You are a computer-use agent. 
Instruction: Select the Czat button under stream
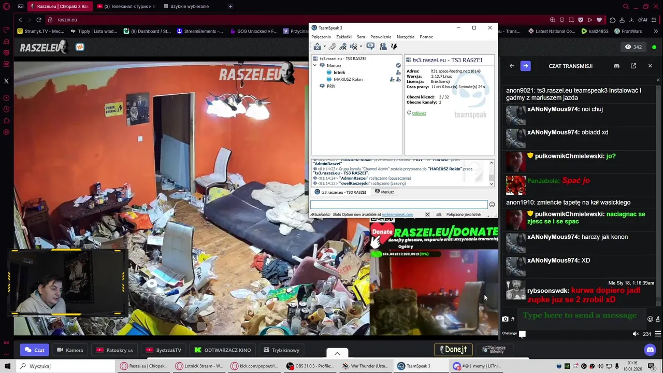pyautogui.click(x=34, y=350)
